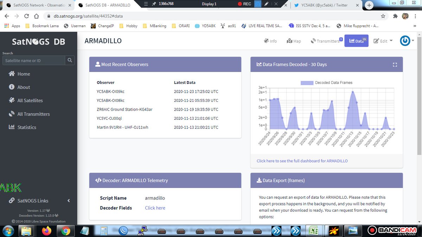Click the browser address bar URL
This screenshot has height=237, width=422.
click(x=88, y=16)
